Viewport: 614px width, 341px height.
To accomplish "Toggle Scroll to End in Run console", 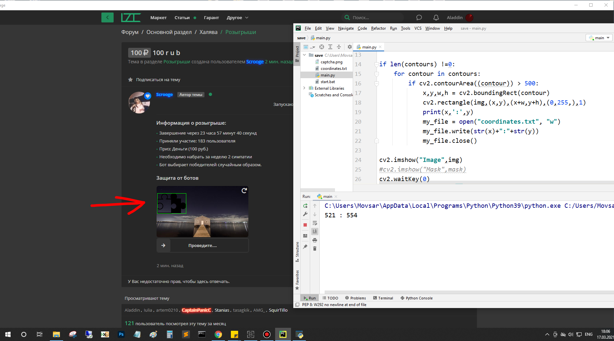I will 315,232.
